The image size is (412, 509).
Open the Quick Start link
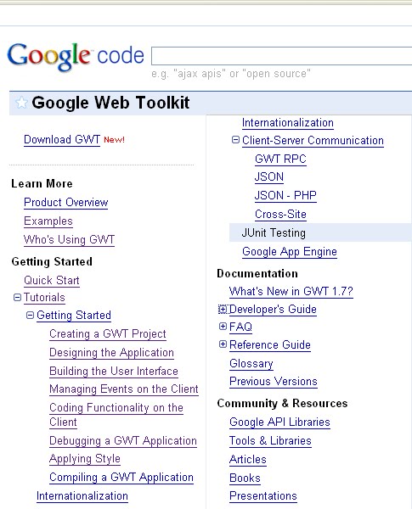(x=51, y=280)
